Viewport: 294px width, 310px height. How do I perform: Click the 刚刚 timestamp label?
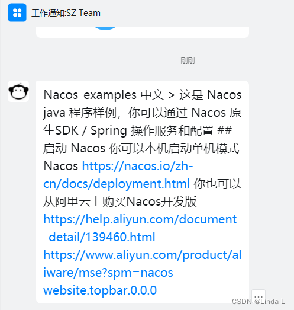pos(188,60)
